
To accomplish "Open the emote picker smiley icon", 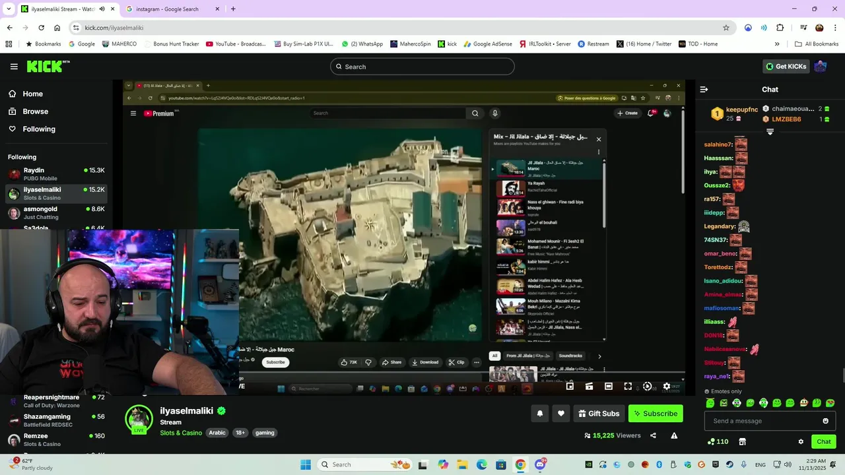I will coord(825,421).
